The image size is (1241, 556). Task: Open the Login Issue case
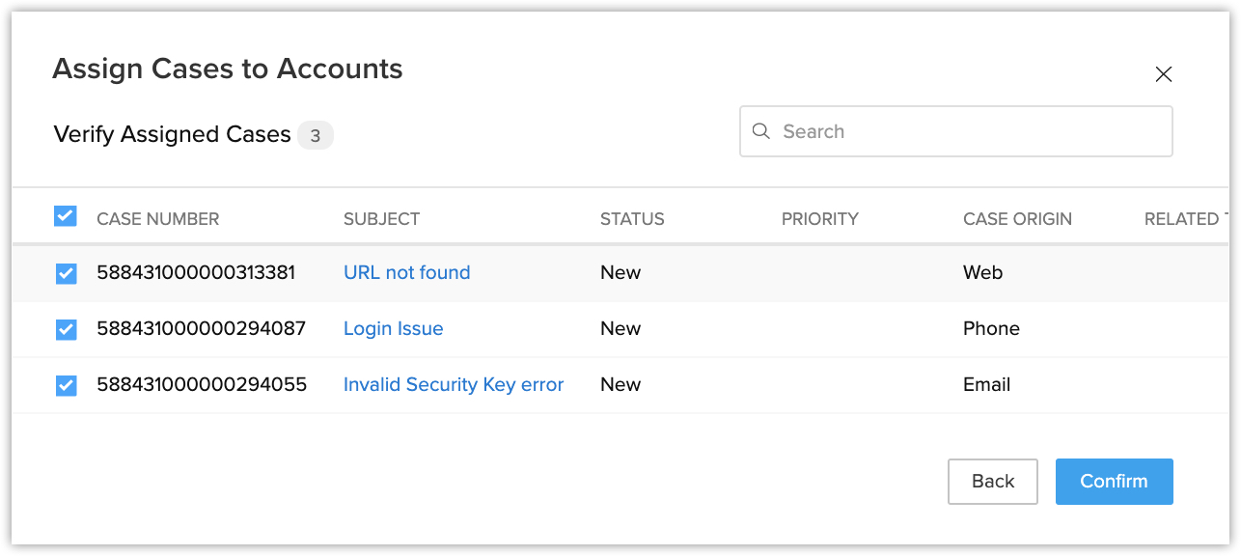tap(393, 328)
